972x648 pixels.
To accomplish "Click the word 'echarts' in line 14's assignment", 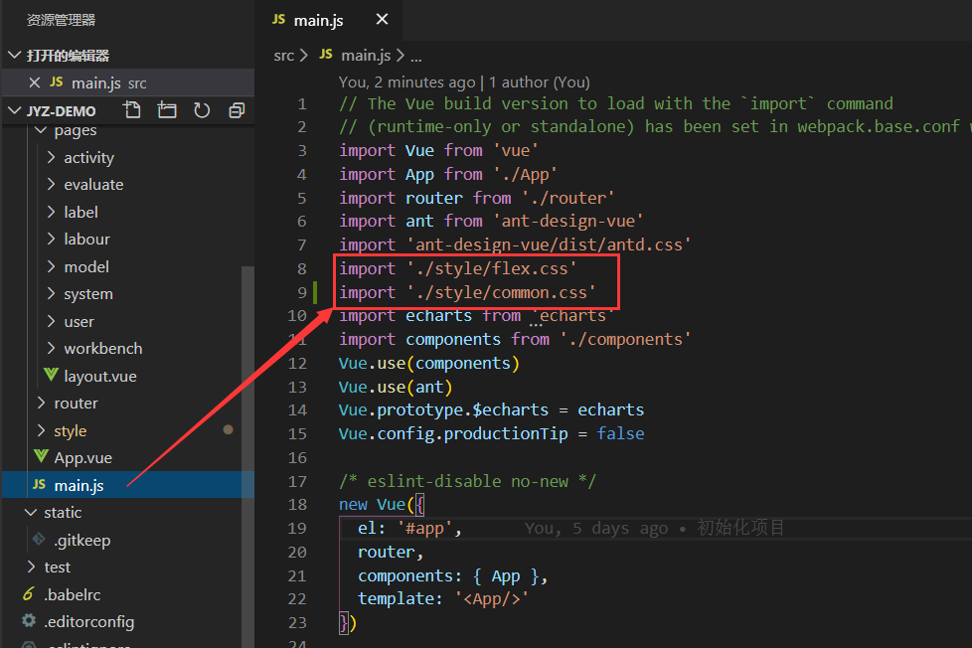I will point(610,409).
